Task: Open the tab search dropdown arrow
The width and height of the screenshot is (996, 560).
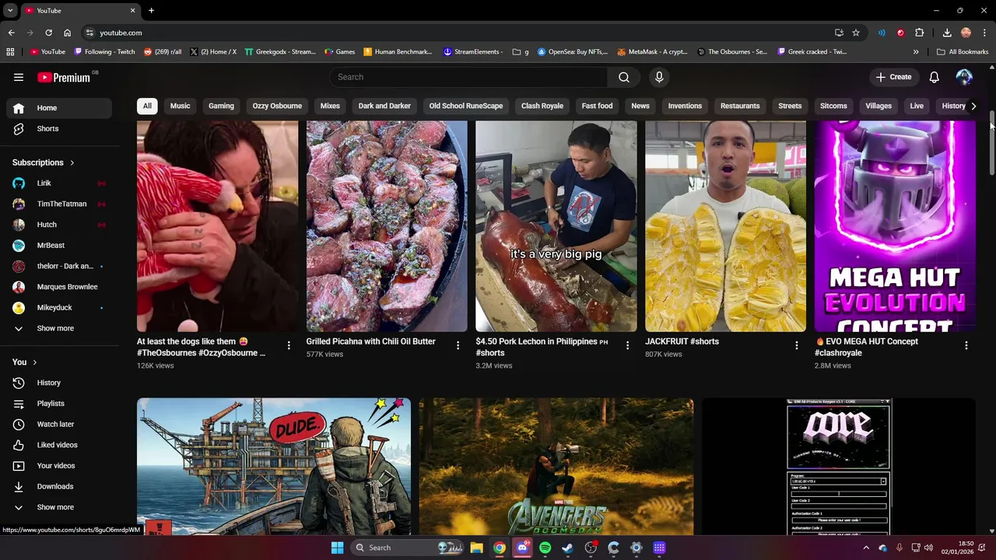Action: 10,11
